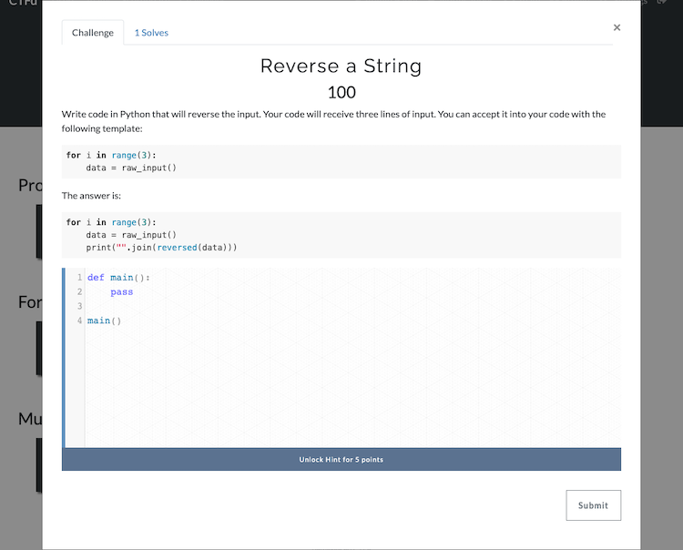The height and width of the screenshot is (550, 683).
Task: Click the 'main()' call on line 4
Action: 104,321
